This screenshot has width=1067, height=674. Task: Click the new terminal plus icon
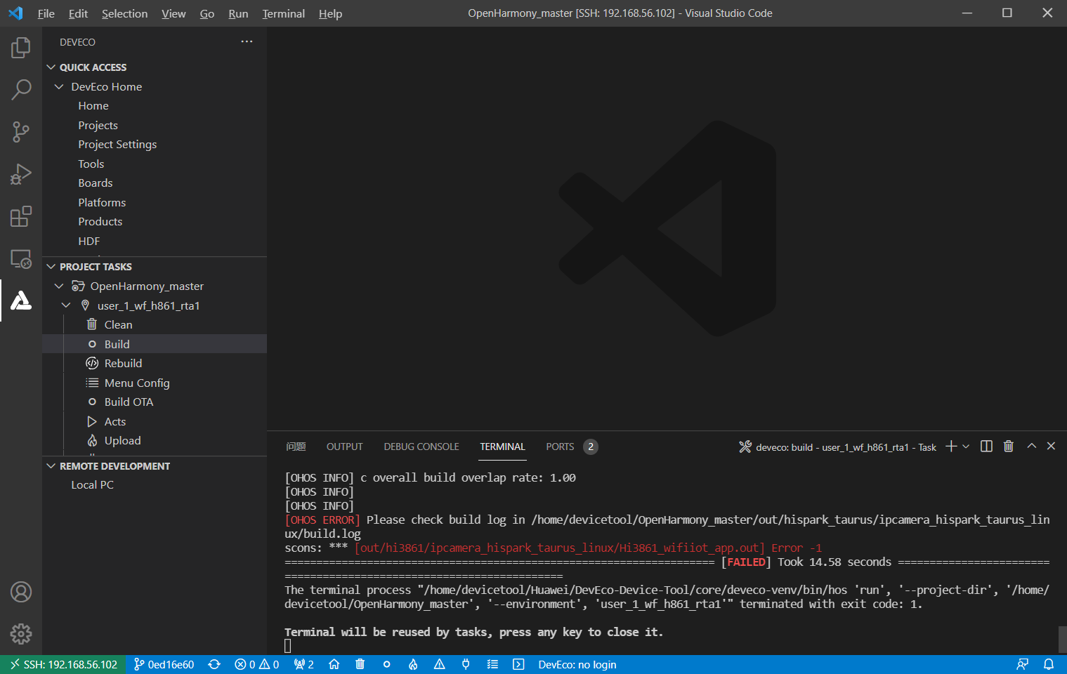pos(951,447)
